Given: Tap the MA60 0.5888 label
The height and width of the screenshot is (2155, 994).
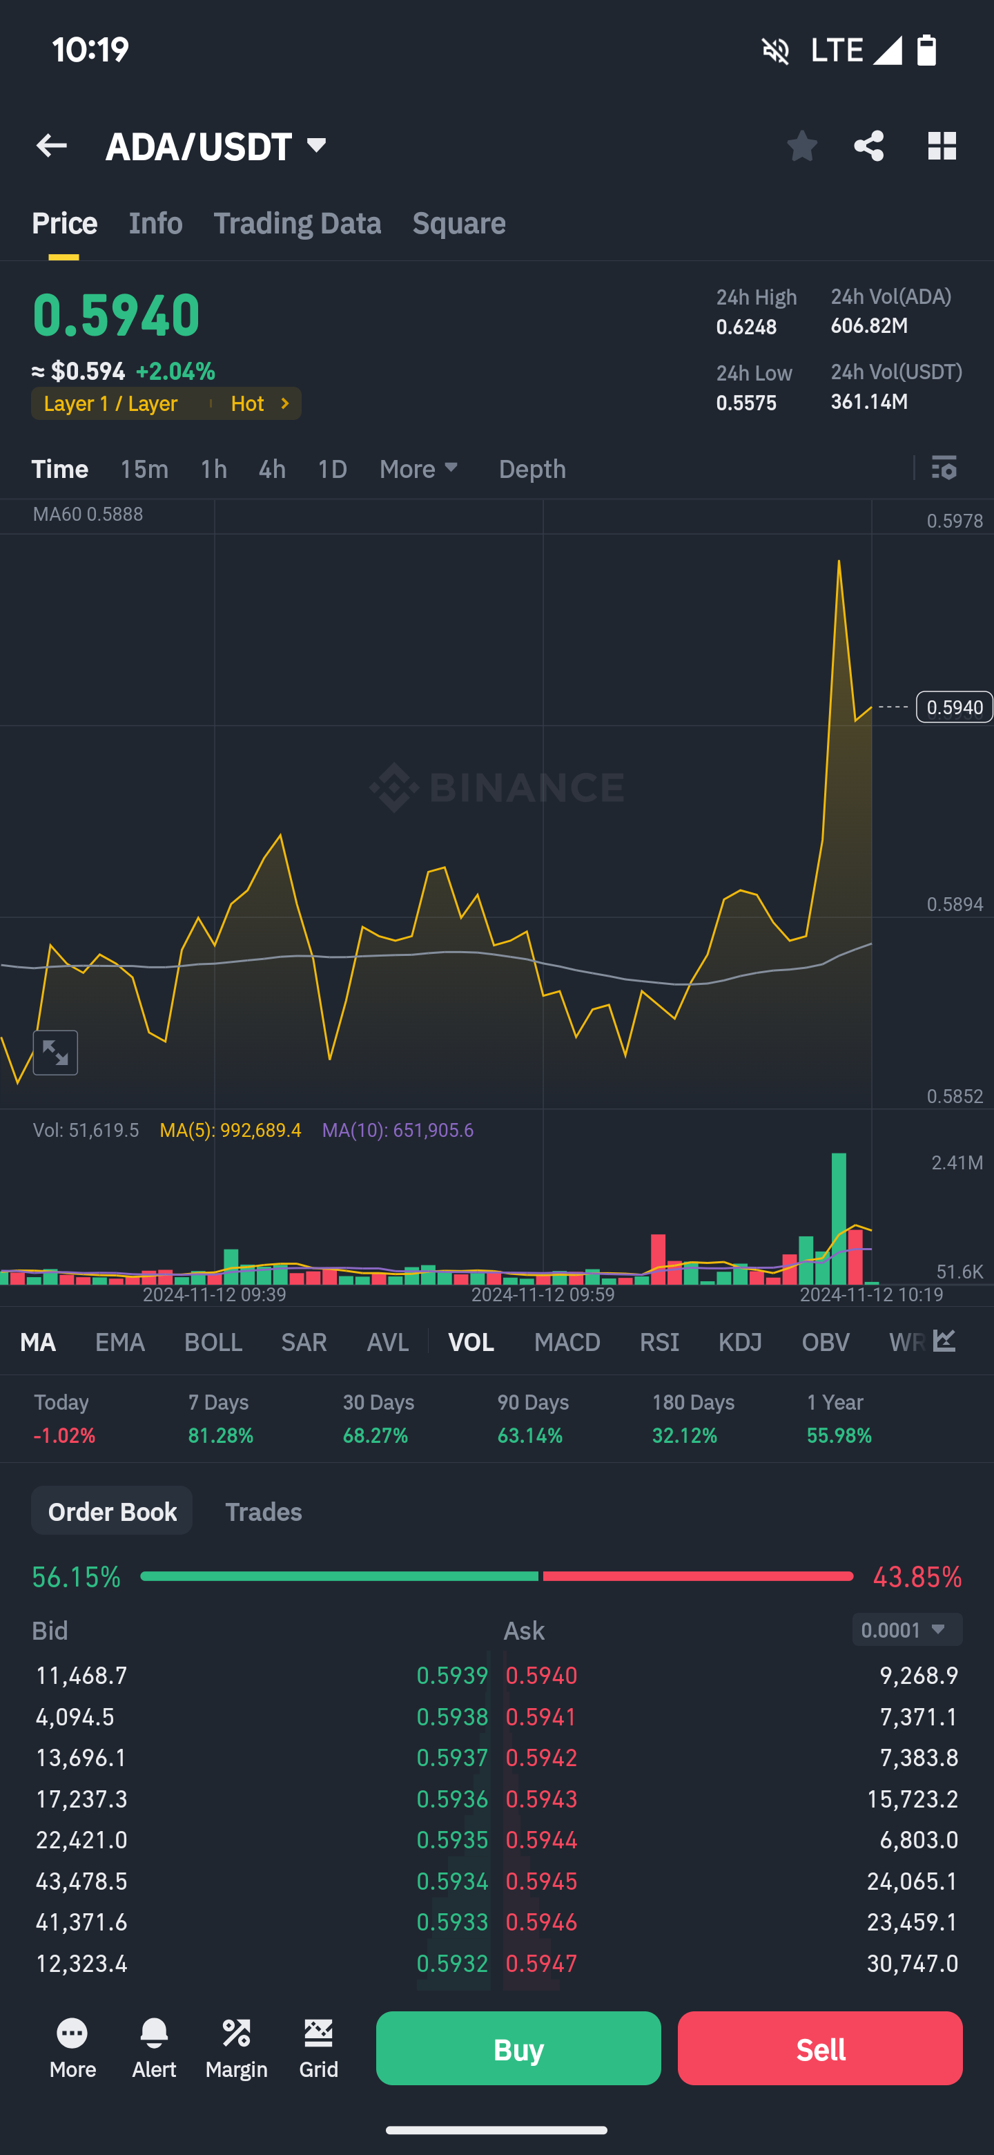Looking at the screenshot, I should point(88,514).
